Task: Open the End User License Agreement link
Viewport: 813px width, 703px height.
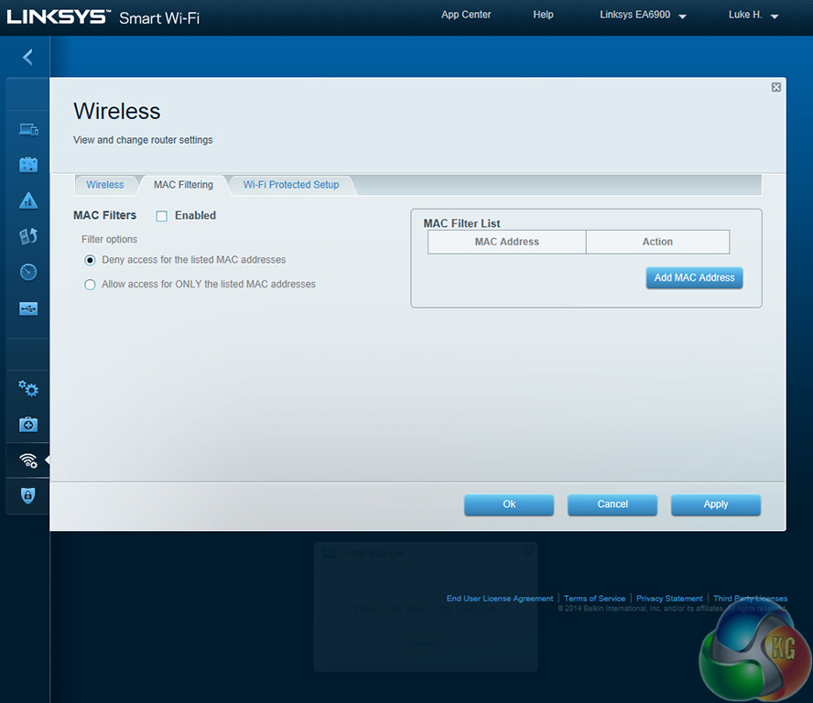Action: tap(500, 599)
